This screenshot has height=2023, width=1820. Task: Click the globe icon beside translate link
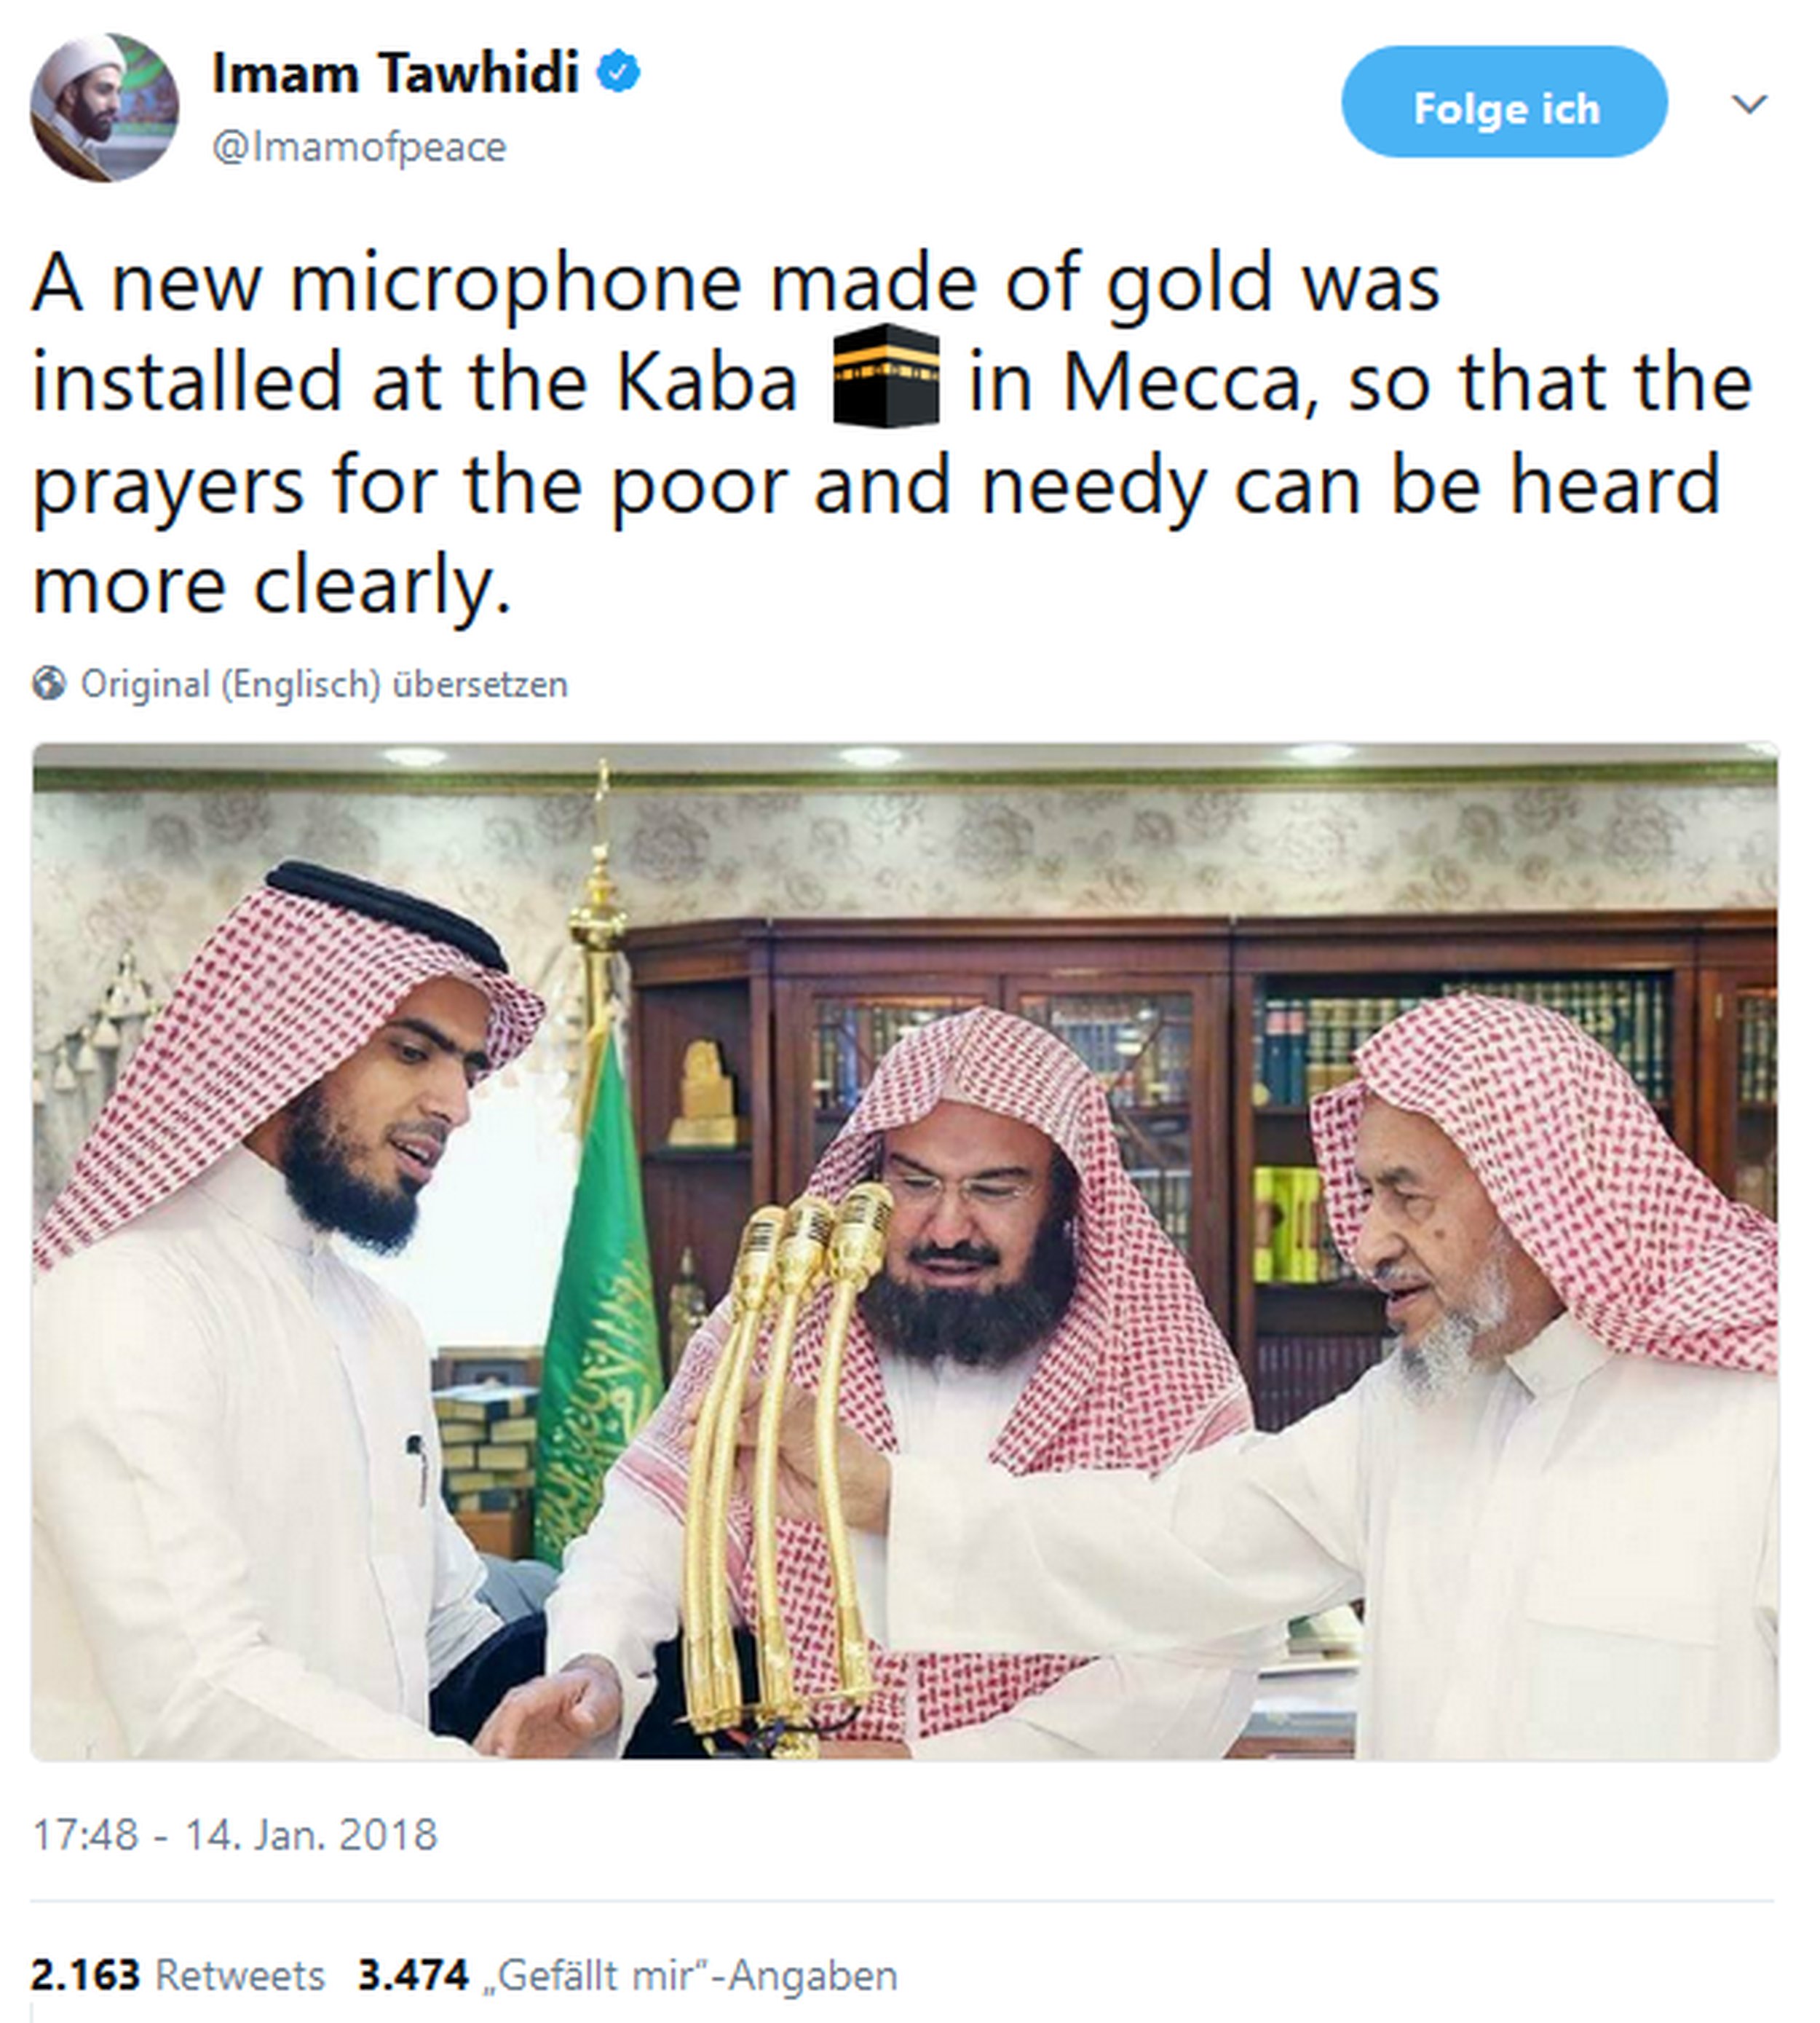[49, 685]
